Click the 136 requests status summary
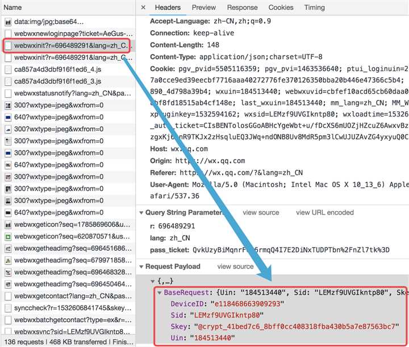 pyautogui.click(x=68, y=342)
